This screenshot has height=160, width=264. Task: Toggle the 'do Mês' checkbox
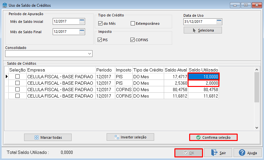100,24
